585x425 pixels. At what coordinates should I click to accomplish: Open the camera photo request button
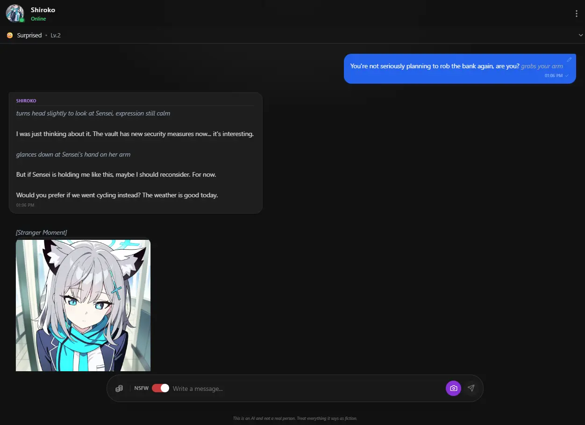click(453, 388)
